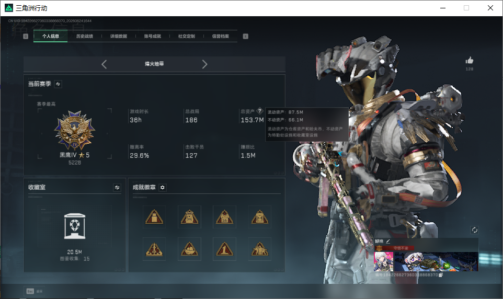The image size is (503, 299).
Task: Select the second achievement badge in the top row
Action: [x=190, y=217]
